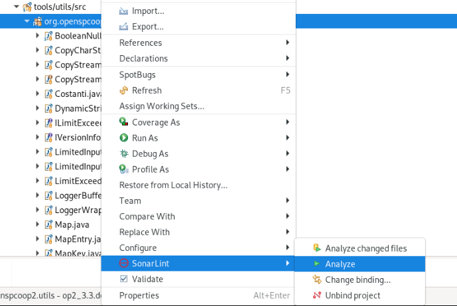Expand the LoggerWrap tree item
457x306 pixels.
point(37,210)
